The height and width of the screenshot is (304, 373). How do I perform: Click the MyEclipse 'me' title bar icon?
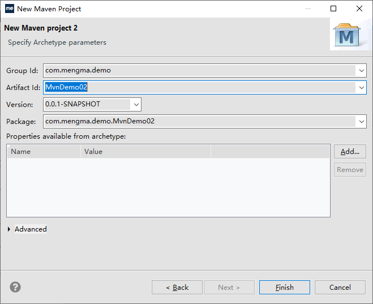9,9
